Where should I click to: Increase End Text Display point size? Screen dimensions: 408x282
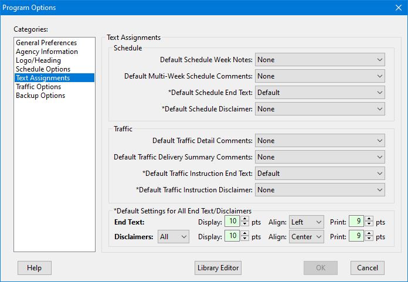244,219
